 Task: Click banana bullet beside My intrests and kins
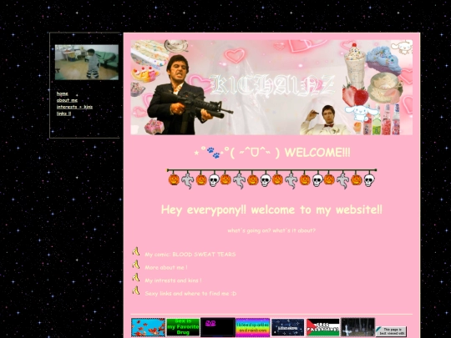coord(136,277)
